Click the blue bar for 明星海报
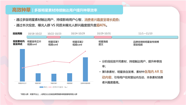The image size is (186, 105). 70,77
